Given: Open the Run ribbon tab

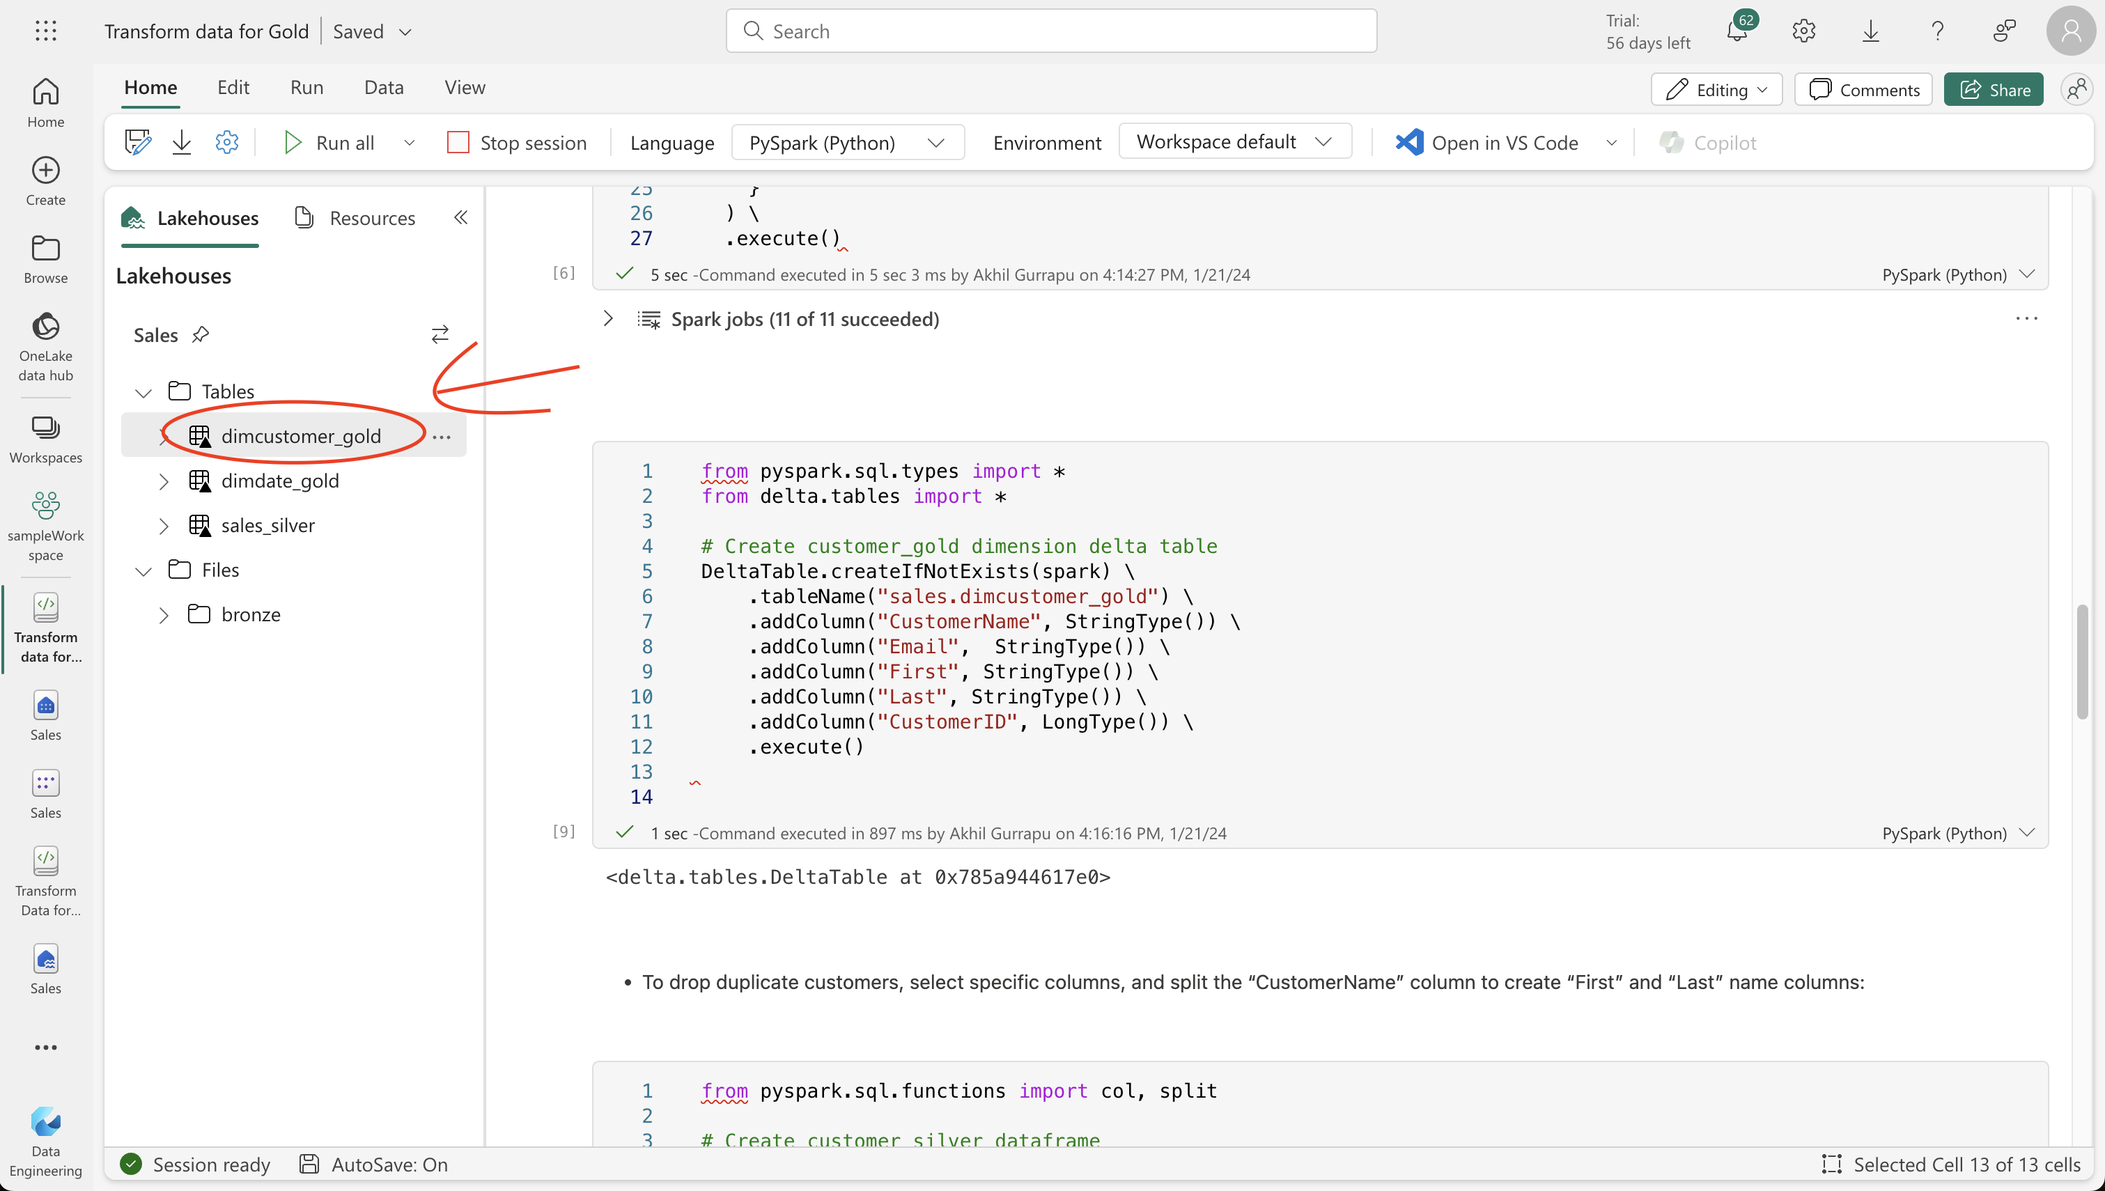Looking at the screenshot, I should [306, 88].
